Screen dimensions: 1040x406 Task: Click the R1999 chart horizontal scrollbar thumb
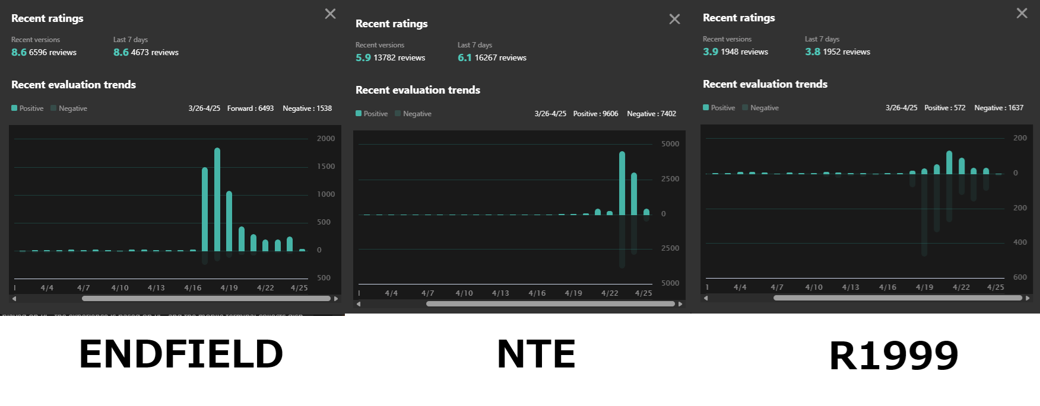[x=898, y=298]
